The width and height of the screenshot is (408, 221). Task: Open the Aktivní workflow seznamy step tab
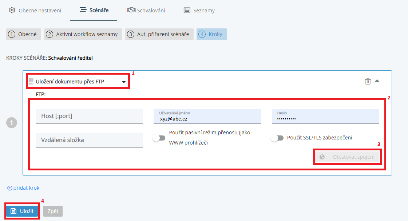[x=83, y=34]
